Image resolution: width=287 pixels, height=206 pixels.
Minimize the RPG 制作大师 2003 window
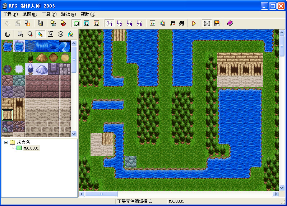tap(264, 6)
